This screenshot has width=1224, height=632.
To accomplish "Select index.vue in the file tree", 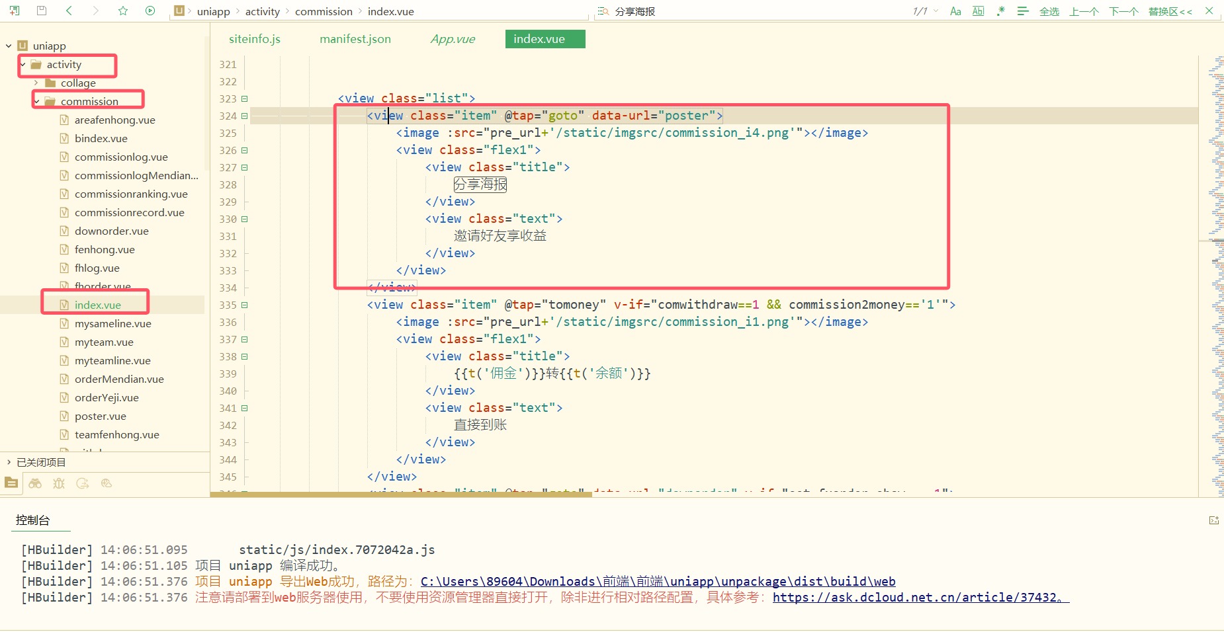I will click(97, 305).
